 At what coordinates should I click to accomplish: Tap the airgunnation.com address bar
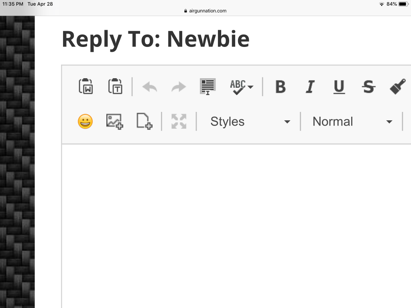click(x=205, y=11)
